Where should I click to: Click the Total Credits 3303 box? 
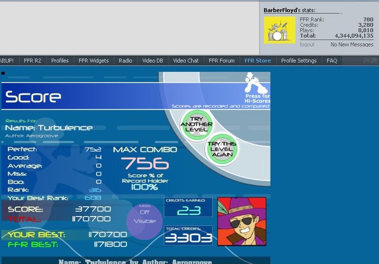pyautogui.click(x=188, y=236)
